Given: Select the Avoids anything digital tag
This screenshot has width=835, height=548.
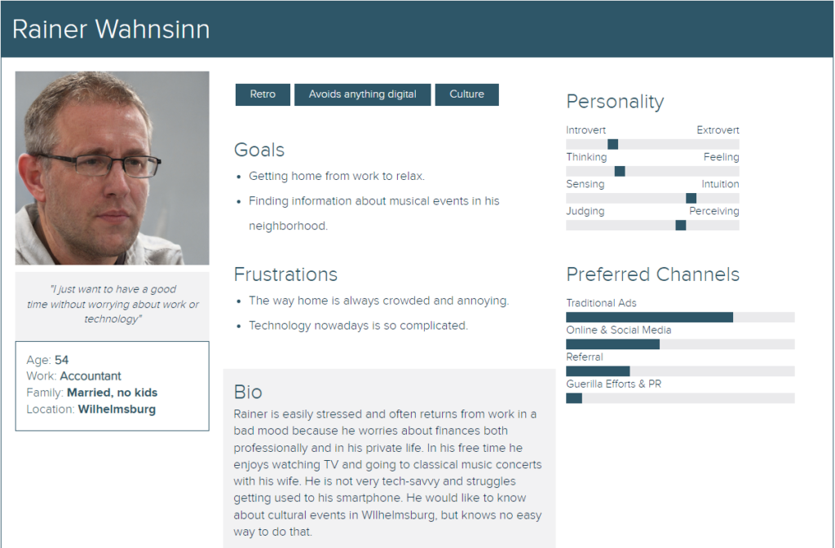Looking at the screenshot, I should tap(362, 94).
